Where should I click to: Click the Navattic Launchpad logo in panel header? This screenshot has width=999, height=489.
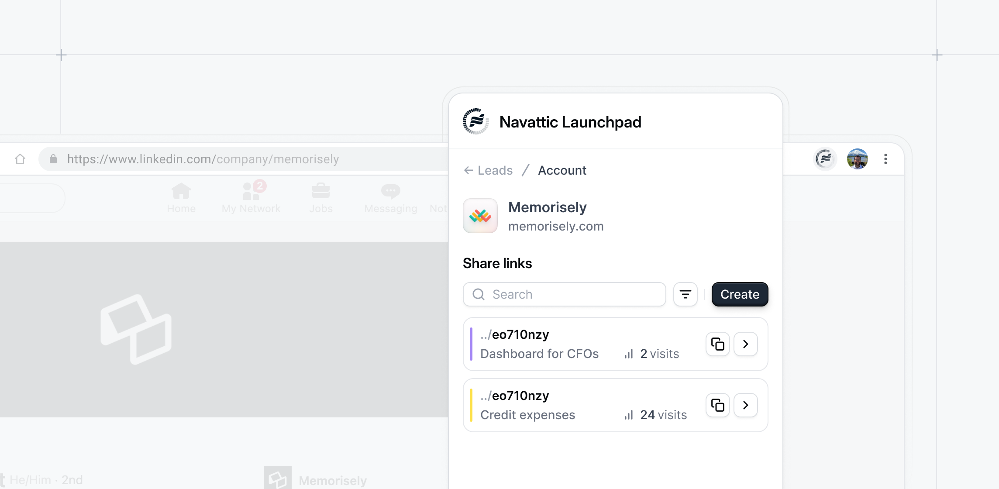click(x=476, y=121)
